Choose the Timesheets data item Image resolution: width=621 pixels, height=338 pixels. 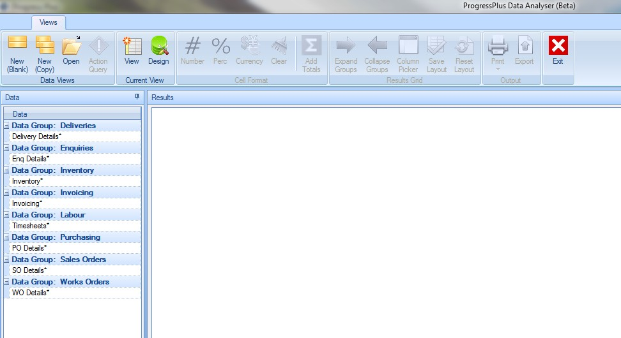click(31, 226)
